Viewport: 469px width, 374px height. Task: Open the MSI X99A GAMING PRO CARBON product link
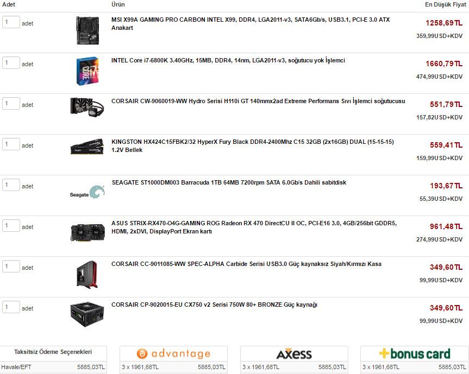pos(251,23)
